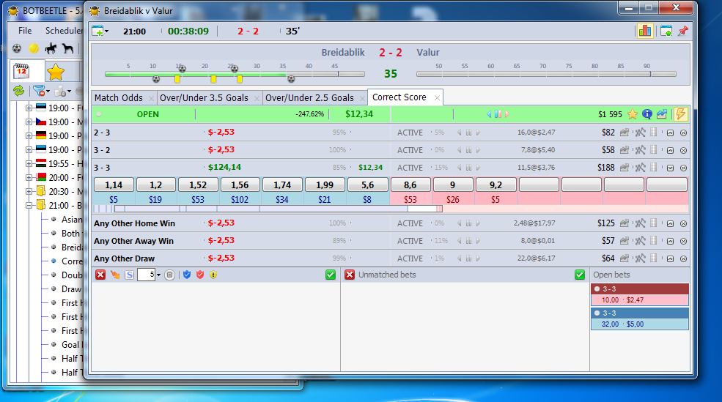The image size is (722, 402).
Task: Open the market chart icon in green header
Action: [x=662, y=114]
